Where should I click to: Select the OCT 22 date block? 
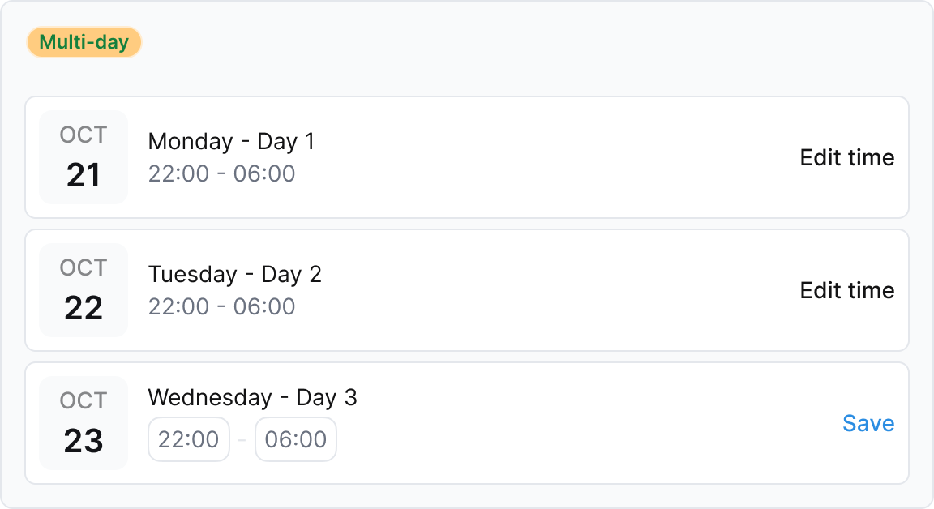(83, 289)
